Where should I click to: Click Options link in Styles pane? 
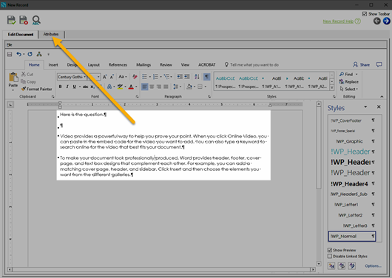(373, 265)
